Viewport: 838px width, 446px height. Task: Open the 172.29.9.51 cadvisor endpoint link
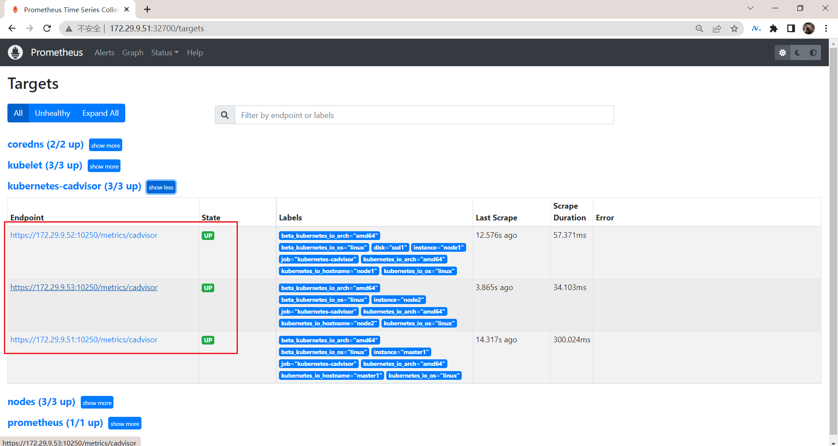(84, 340)
